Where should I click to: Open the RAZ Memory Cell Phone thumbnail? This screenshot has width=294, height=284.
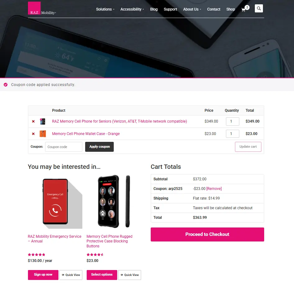(x=43, y=121)
